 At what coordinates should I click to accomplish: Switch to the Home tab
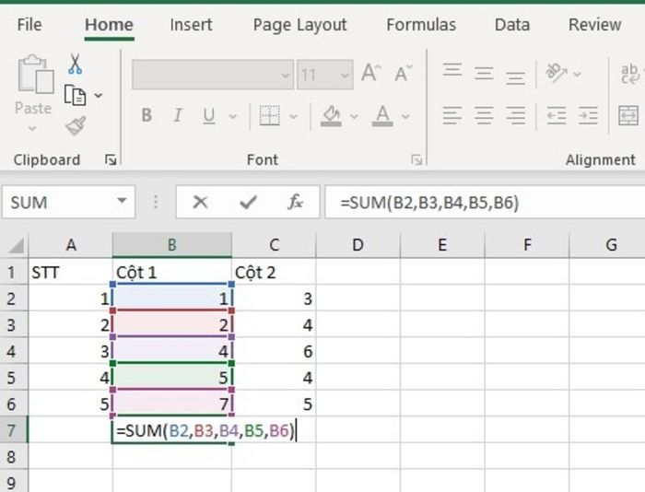click(109, 25)
